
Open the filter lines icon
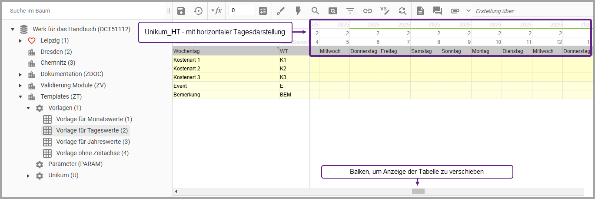(x=350, y=11)
